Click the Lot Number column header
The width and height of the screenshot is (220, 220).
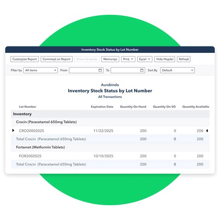27,107
